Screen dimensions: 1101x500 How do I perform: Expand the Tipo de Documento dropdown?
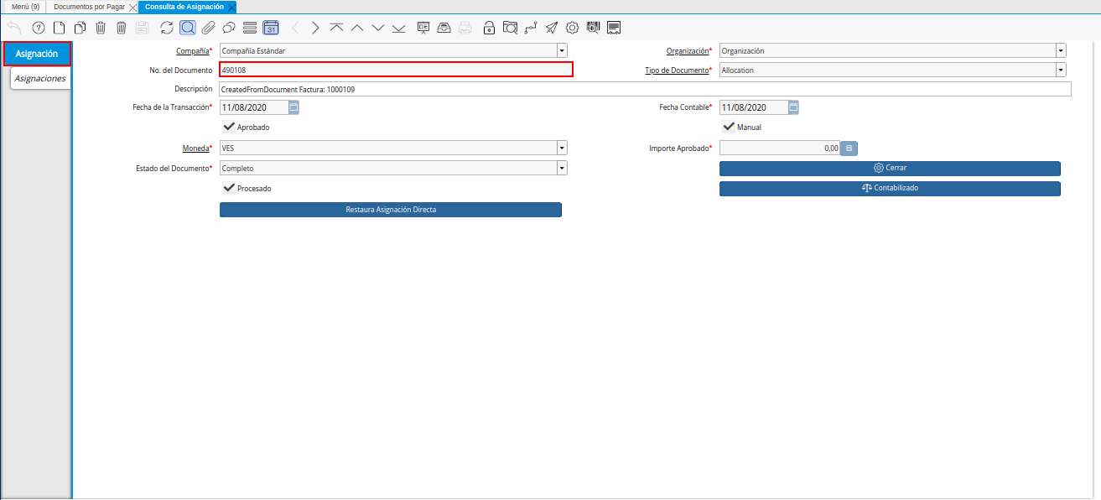coord(1061,70)
